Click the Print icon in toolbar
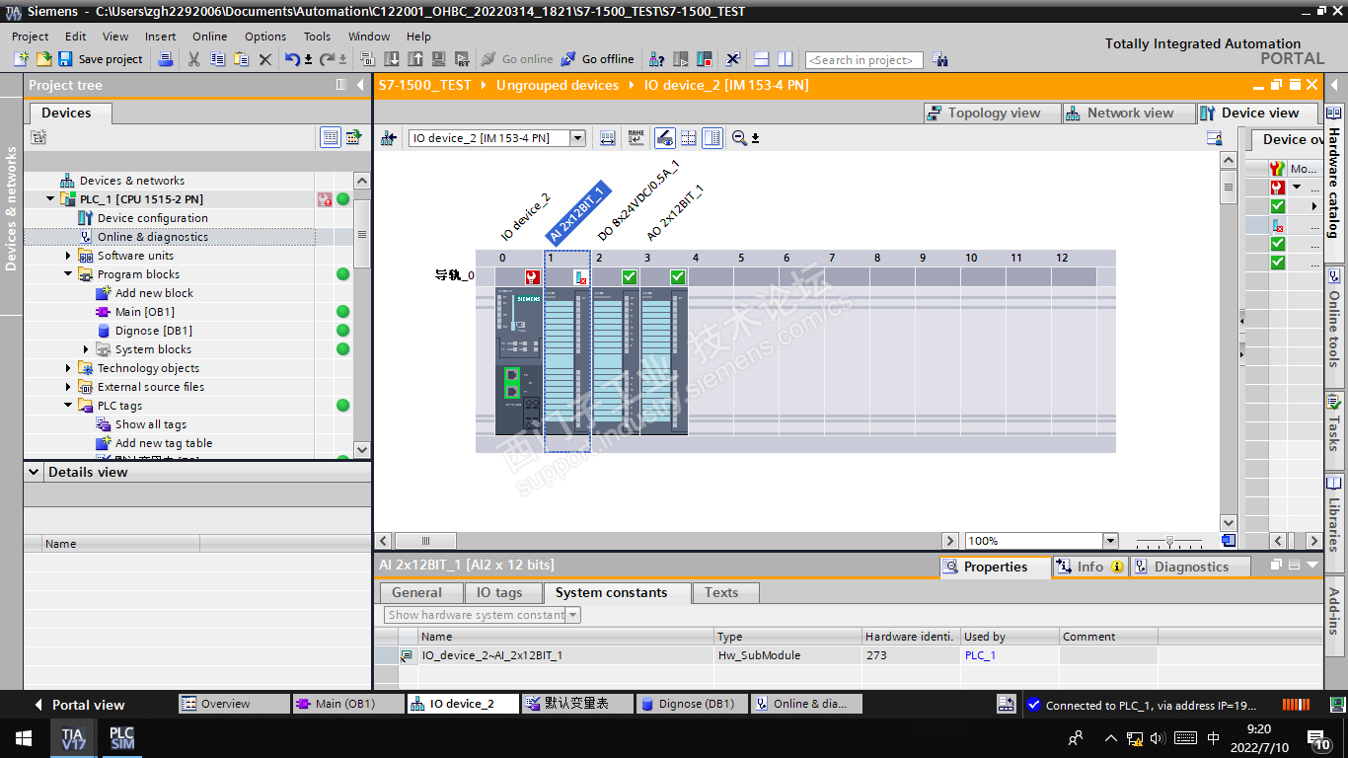Image resolution: width=1348 pixels, height=758 pixels. [166, 59]
